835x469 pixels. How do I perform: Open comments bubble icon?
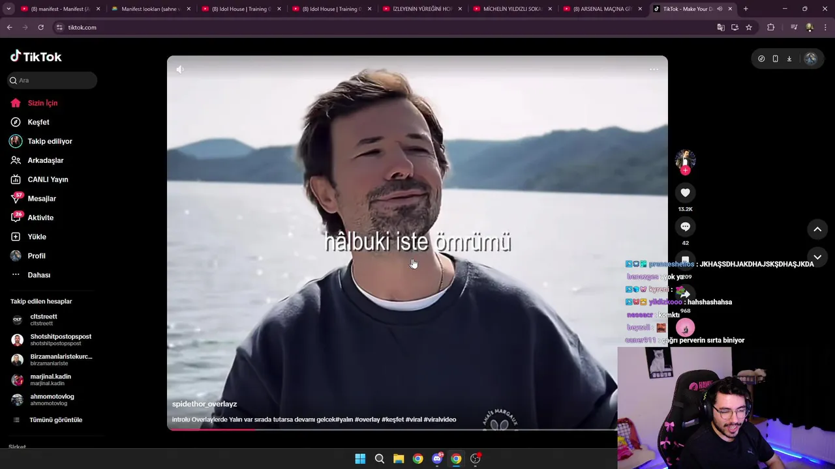point(685,227)
